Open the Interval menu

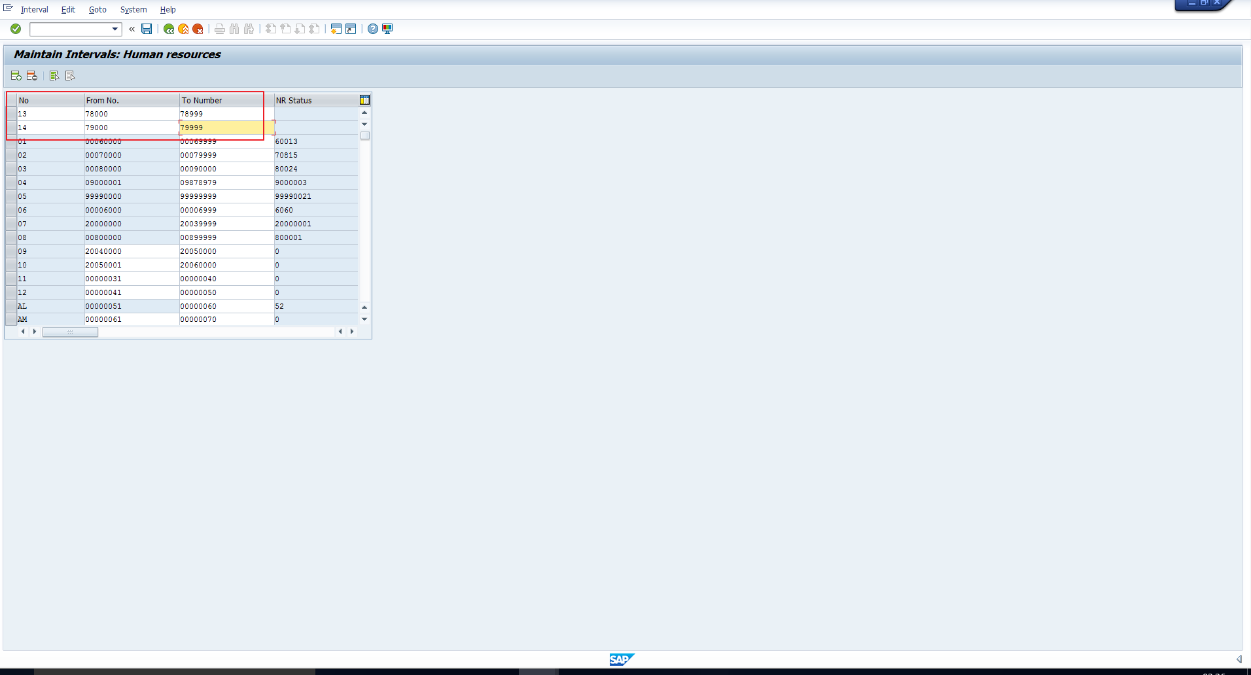[x=35, y=10]
